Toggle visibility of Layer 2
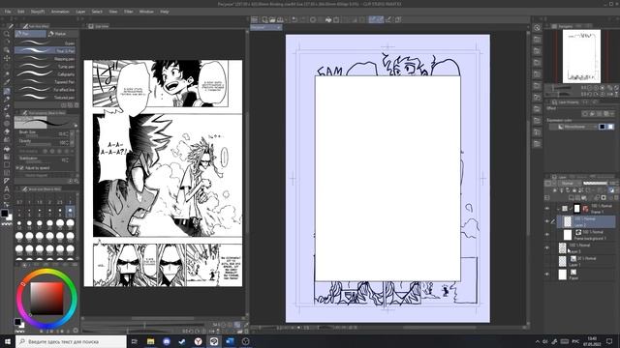 click(547, 221)
